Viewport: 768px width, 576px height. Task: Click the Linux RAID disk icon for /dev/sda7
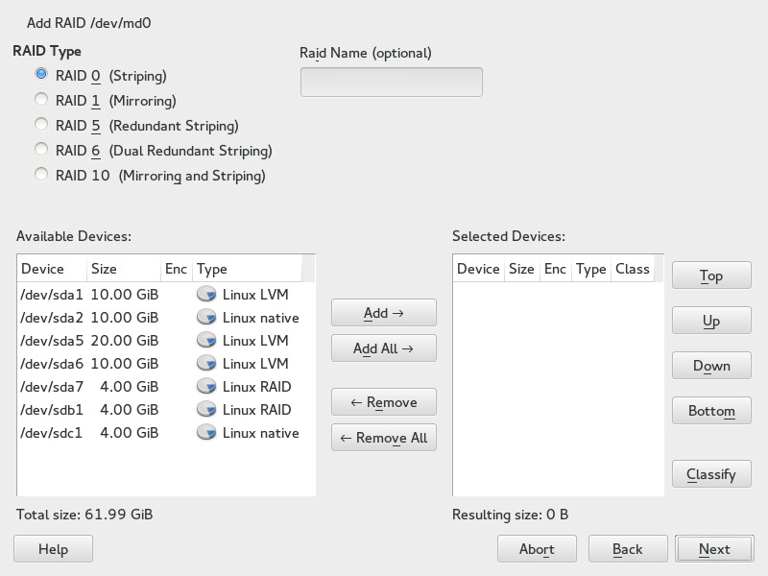(206, 387)
